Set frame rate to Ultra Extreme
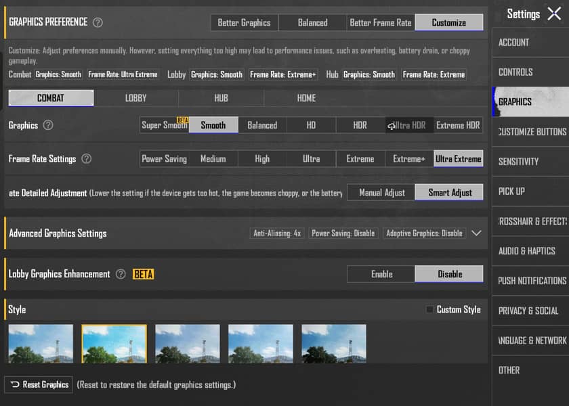Screen dimensions: 569x406 coord(458,159)
